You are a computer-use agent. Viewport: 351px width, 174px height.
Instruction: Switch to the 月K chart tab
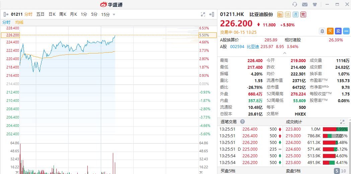[x=73, y=14]
